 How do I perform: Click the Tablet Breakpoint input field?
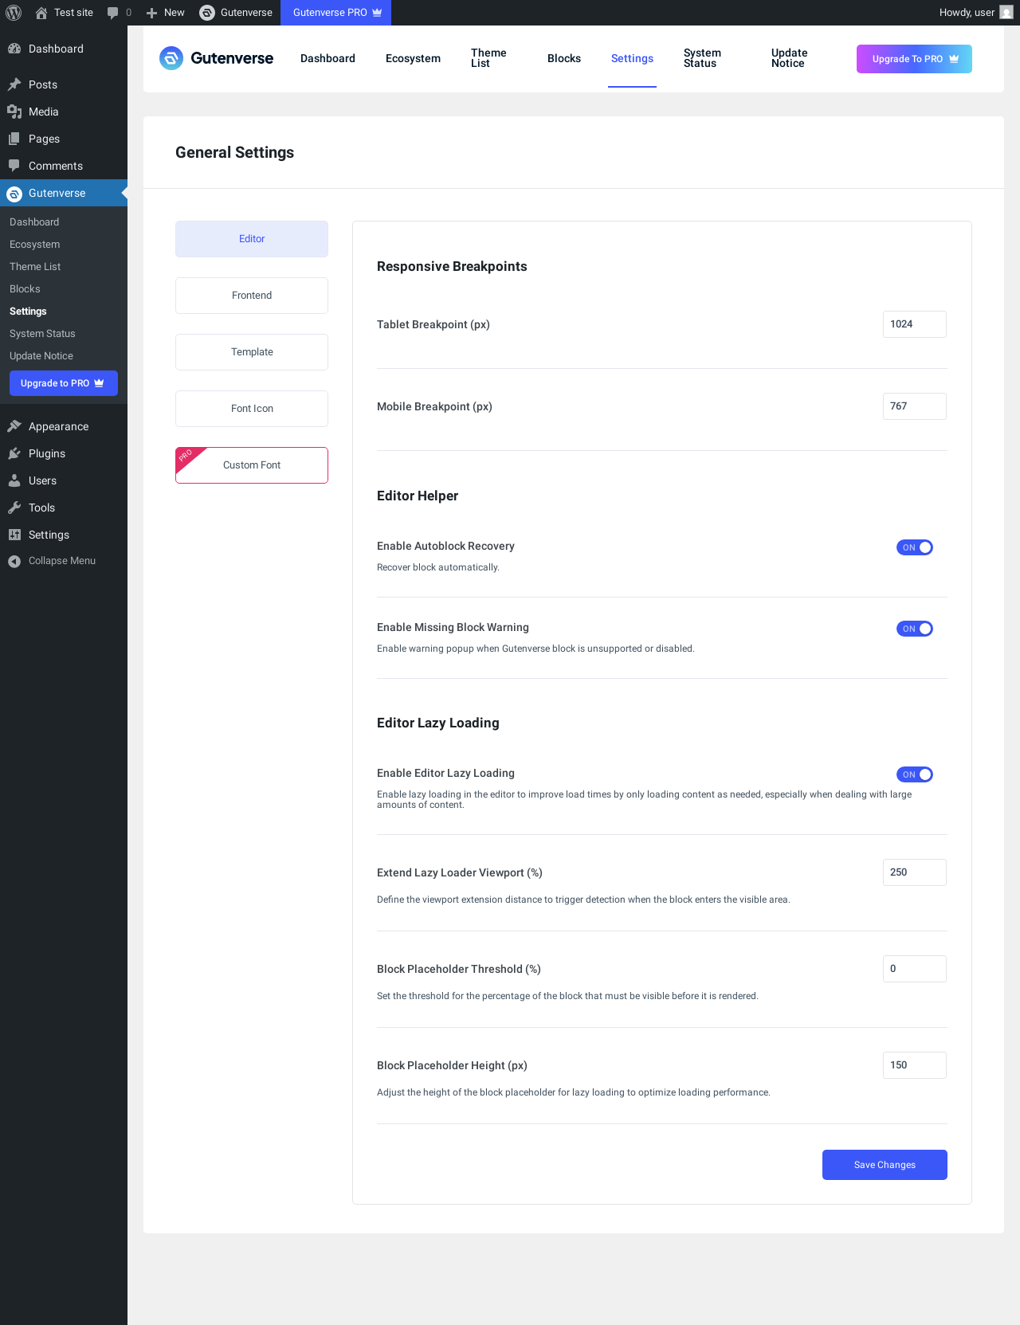[x=915, y=324]
